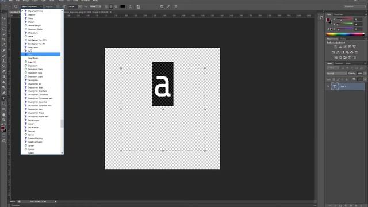This screenshot has width=368, height=207.
Task: Select the highlighted font list entry
Action: click(x=40, y=55)
